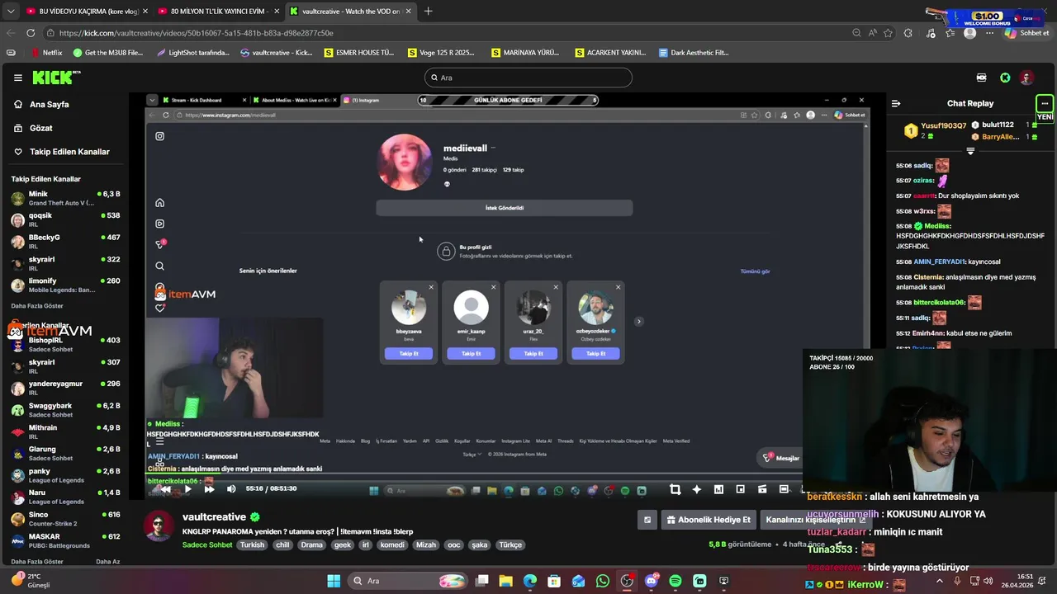Click Abonelik Hediye Et button
This screenshot has height=594, width=1057.
click(x=709, y=520)
